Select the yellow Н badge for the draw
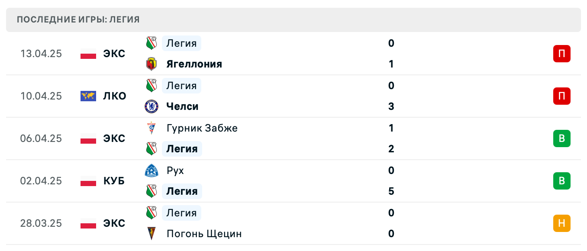The image size is (587, 251). 562,224
